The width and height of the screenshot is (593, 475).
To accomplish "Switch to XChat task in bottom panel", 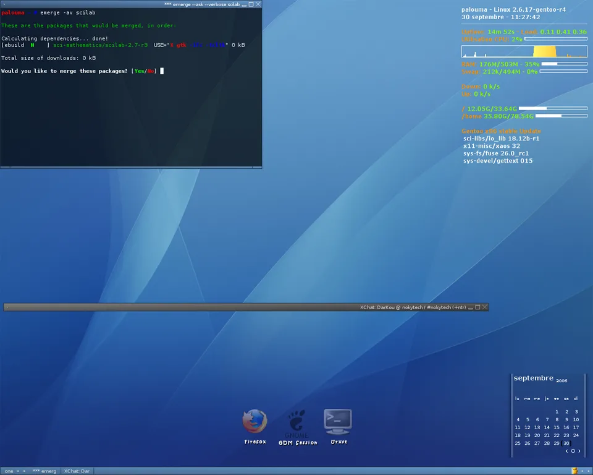I will coord(77,471).
